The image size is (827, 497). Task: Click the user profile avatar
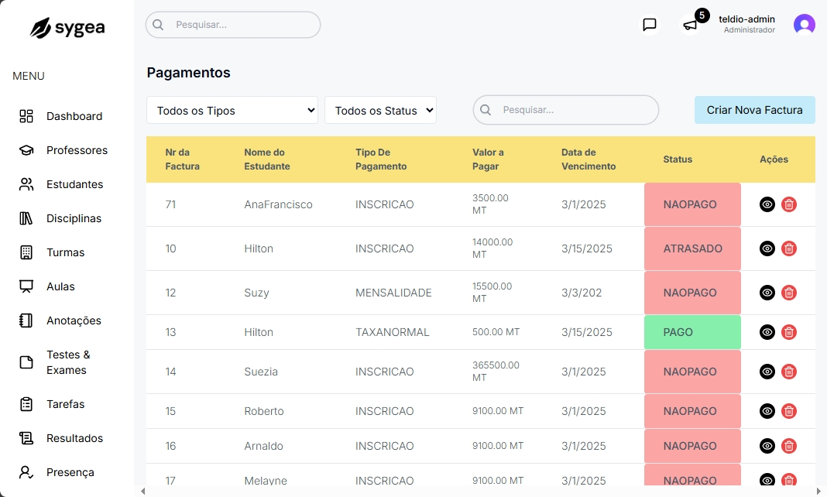pos(805,25)
